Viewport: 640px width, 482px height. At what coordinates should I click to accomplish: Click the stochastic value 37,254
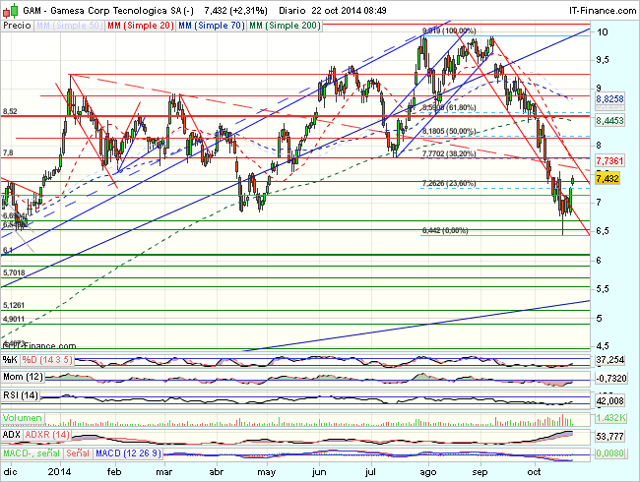[610, 360]
